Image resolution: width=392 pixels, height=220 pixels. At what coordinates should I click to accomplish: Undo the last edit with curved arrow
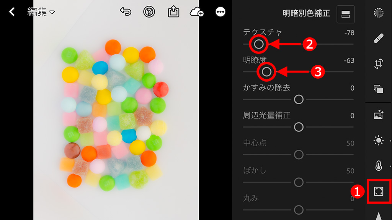(126, 11)
